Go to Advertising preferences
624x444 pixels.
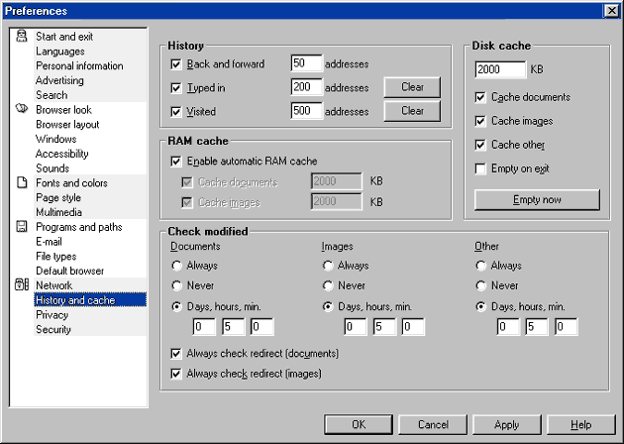59,80
